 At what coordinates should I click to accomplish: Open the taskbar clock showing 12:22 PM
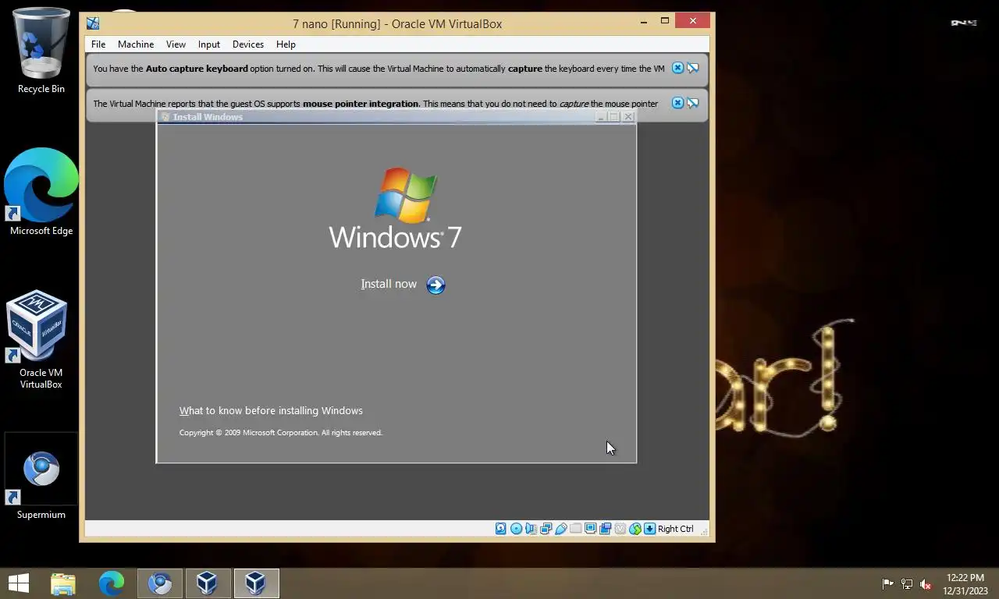pyautogui.click(x=965, y=584)
